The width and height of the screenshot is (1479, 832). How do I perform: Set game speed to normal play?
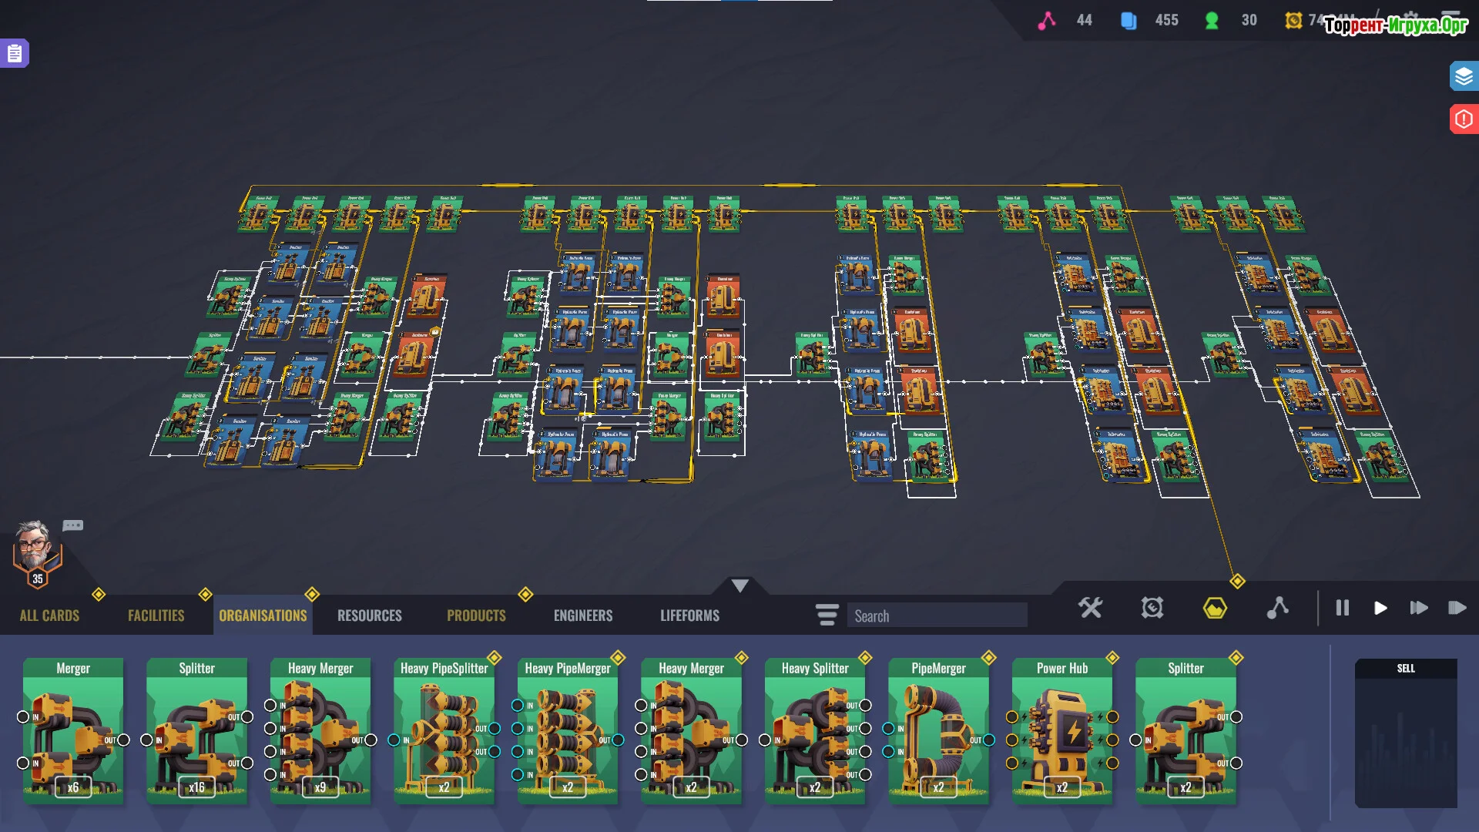(1380, 608)
